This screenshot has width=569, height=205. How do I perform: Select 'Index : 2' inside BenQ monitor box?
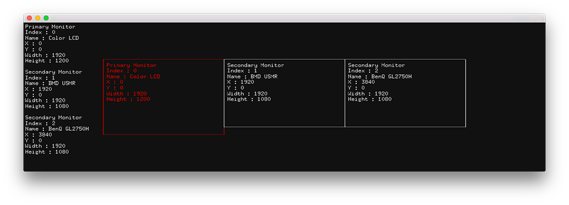(x=363, y=71)
